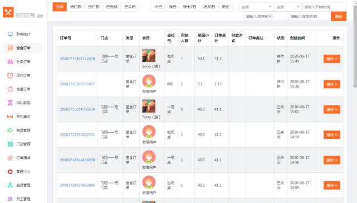Image resolution: width=357 pixels, height=203 pixels.
Task: Click the orange 确定 search button
Action: tap(339, 16)
